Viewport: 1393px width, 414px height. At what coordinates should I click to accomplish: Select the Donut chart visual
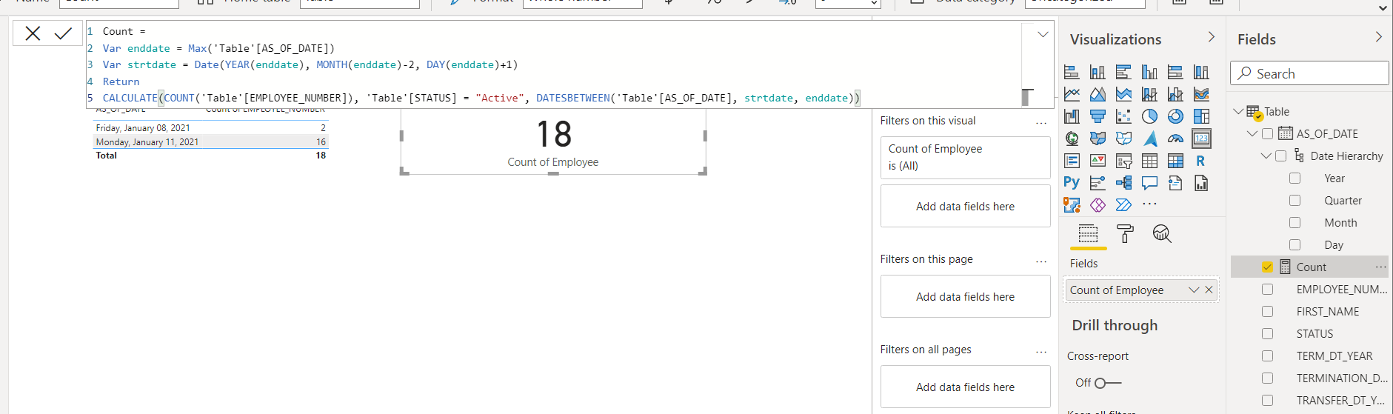point(1175,116)
